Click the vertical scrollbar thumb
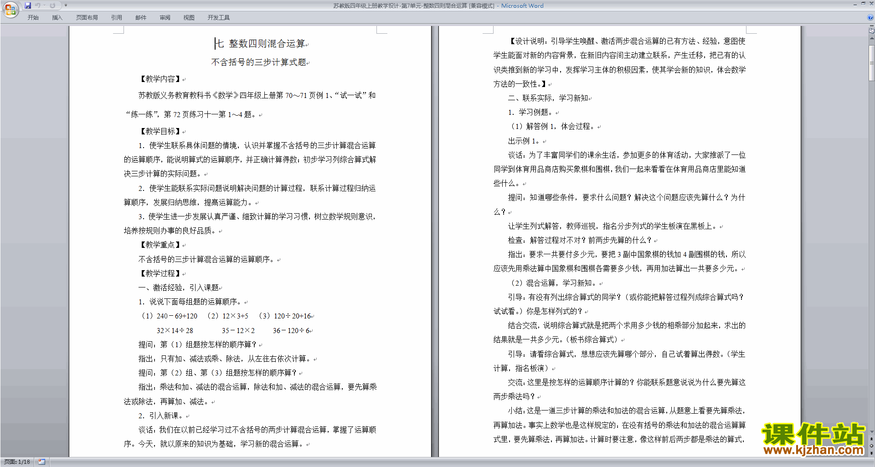 pyautogui.click(x=872, y=62)
